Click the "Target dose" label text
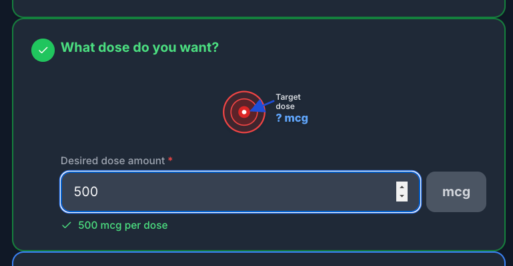Viewport: 513px width, 266px height. point(288,102)
